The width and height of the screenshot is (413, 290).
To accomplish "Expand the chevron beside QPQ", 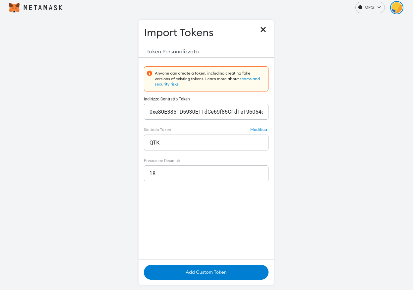I will pos(379,7).
